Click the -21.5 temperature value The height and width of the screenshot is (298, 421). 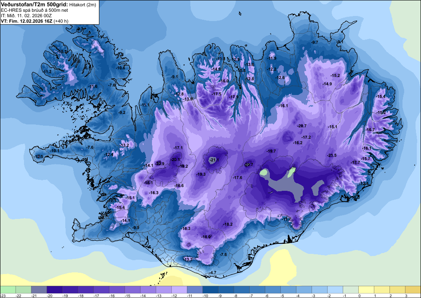[x=332, y=156]
